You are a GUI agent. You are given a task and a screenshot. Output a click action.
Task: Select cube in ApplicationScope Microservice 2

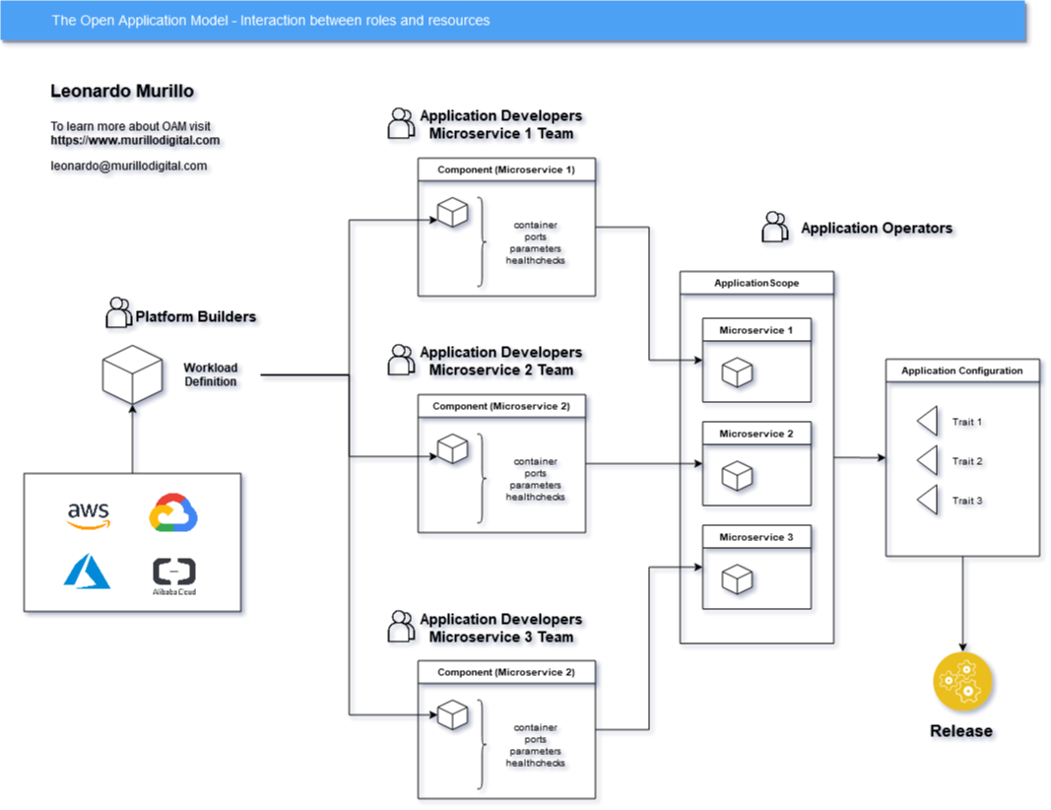pos(738,476)
